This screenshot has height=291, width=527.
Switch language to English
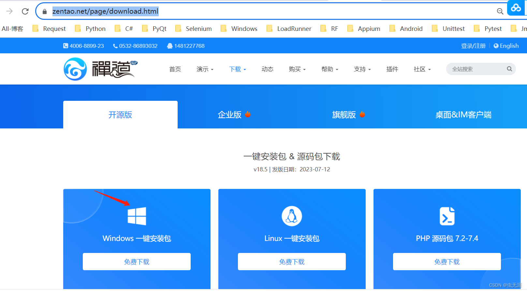[506, 46]
